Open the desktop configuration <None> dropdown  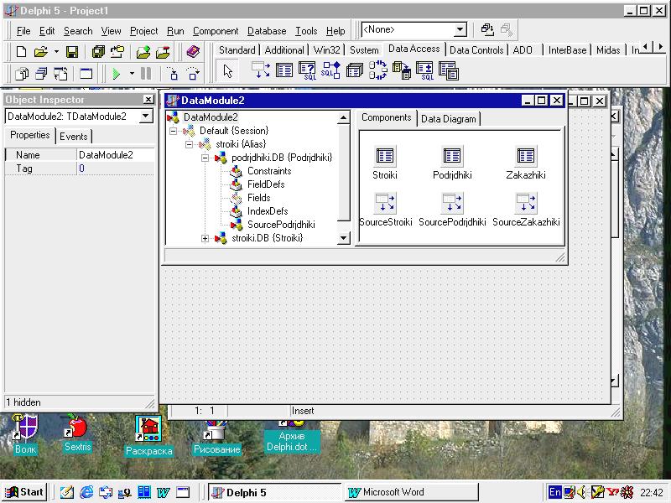point(460,29)
